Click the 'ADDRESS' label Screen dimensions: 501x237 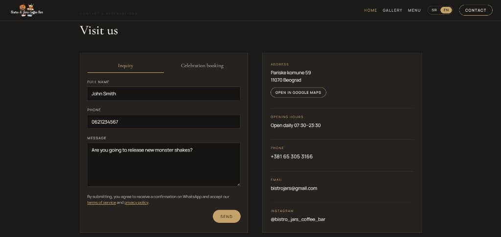pos(279,65)
